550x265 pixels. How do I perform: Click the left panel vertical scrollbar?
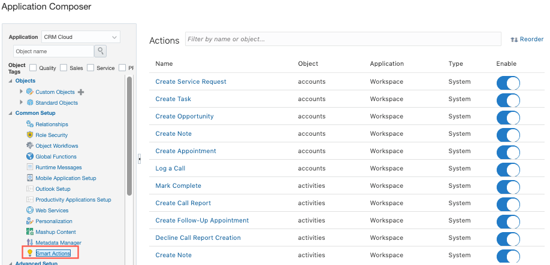(129, 138)
